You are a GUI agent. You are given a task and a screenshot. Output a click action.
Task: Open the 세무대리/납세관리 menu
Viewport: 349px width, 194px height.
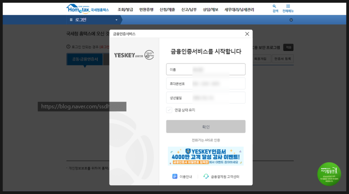(x=239, y=9)
